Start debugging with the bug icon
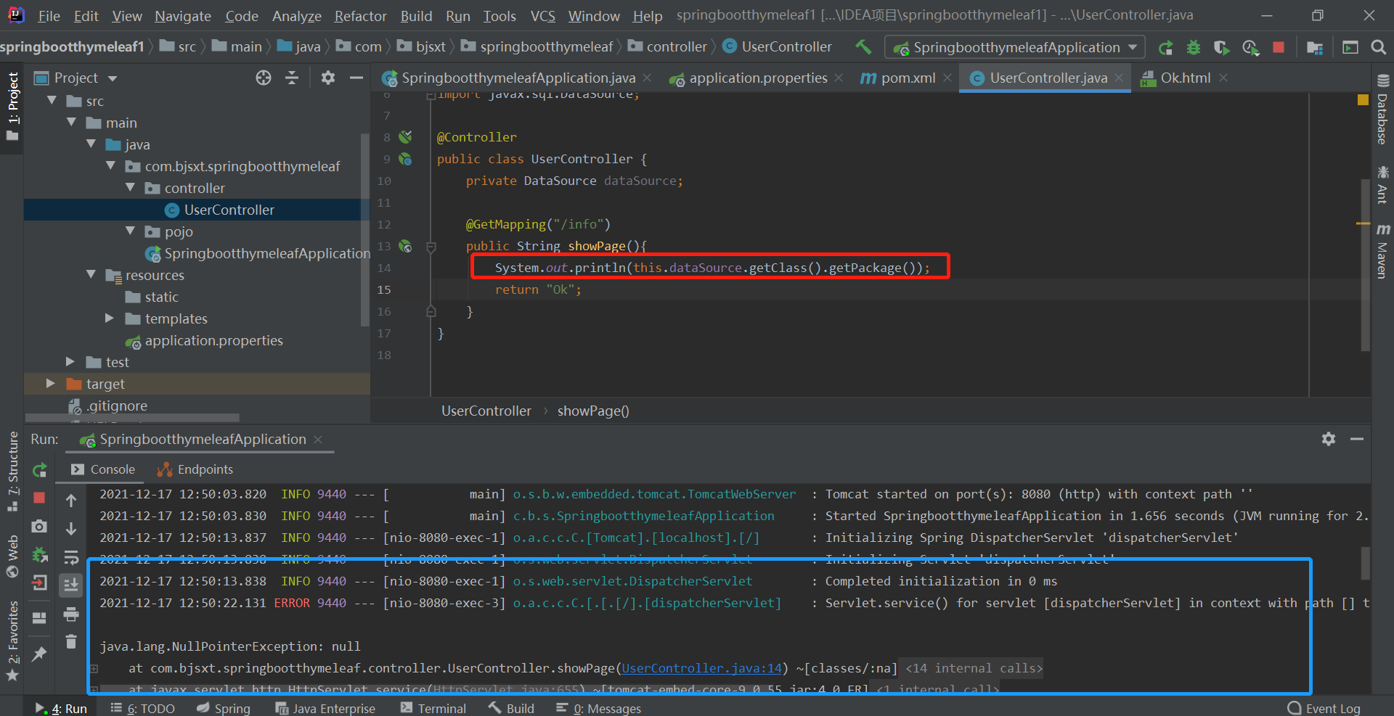 (1194, 48)
